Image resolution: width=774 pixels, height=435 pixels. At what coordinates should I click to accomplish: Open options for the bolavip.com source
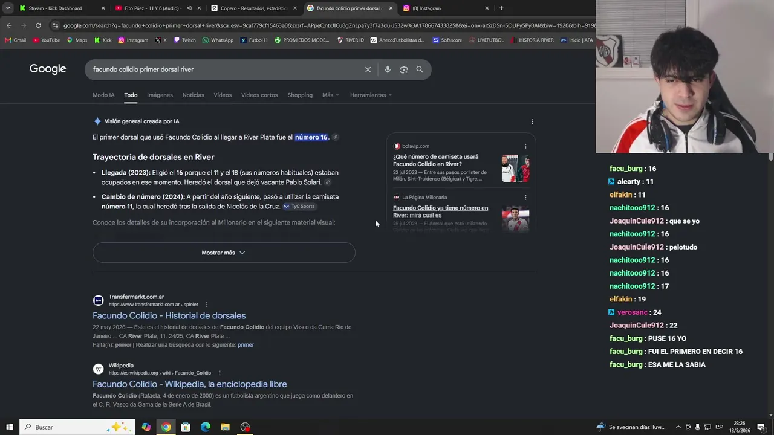(525, 146)
